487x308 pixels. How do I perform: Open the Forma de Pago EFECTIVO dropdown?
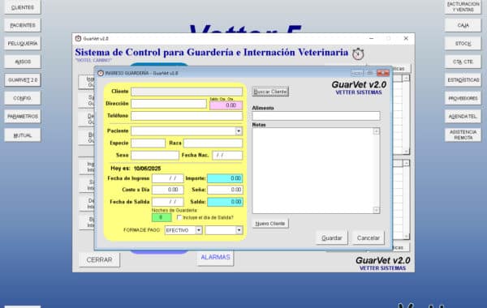199,230
